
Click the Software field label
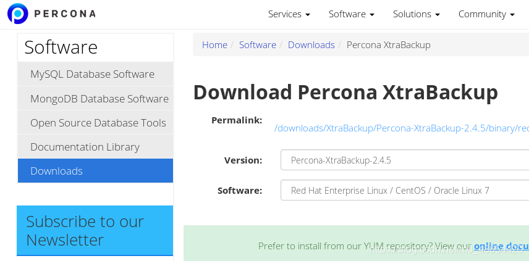click(x=240, y=191)
